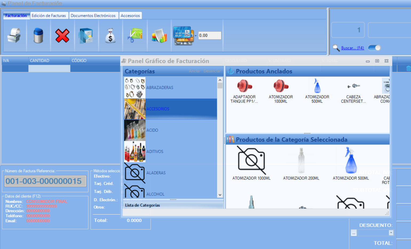Click the magnifying glass search icon
411x249 pixels.
(x=336, y=48)
